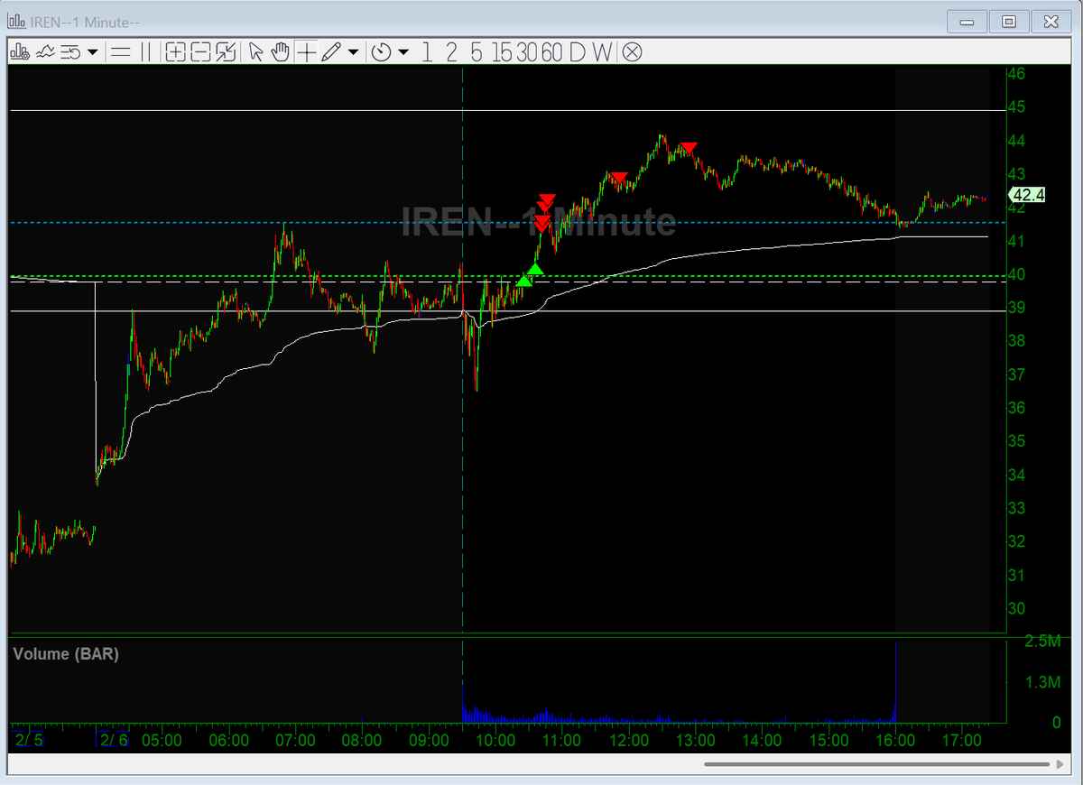Viewport: 1083px width, 785px height.
Task: Click the horizontal lines tool icon
Action: point(120,51)
